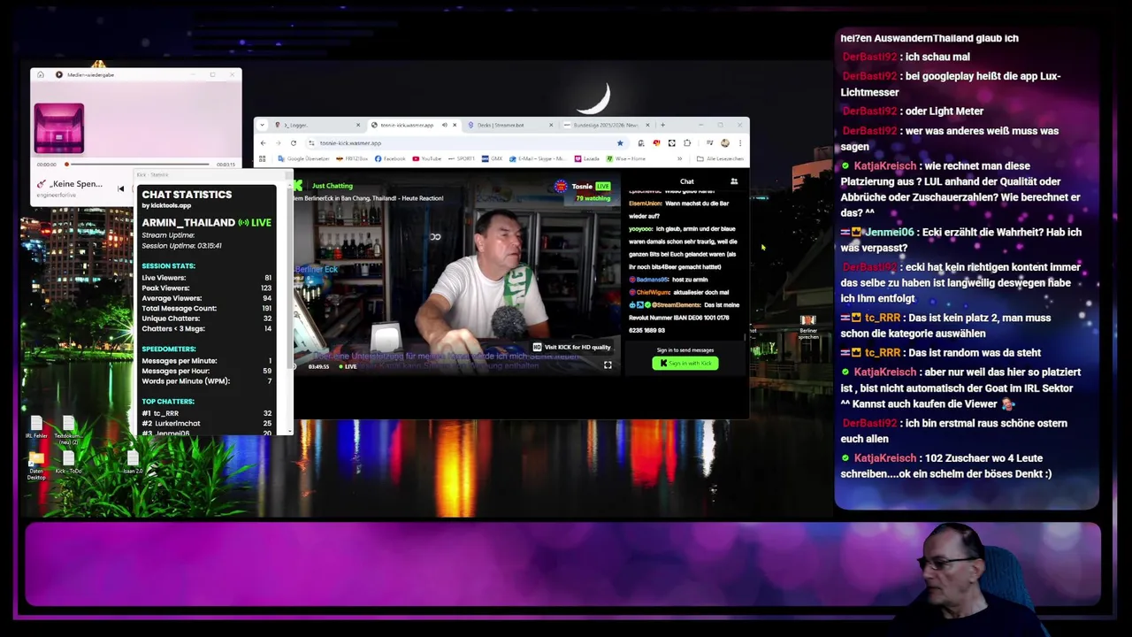This screenshot has width=1132, height=637.
Task: Click the browser forward arrow button
Action: pyautogui.click(x=278, y=143)
